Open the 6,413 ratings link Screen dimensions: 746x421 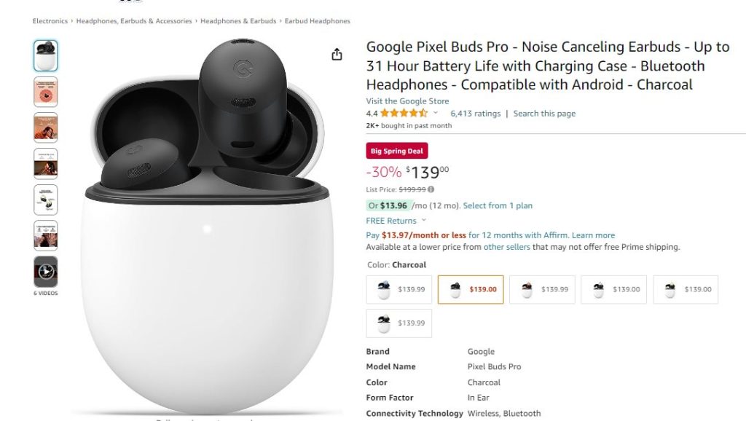click(475, 114)
